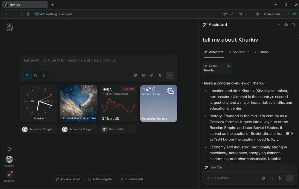Click the Upgrade arrow button
The image size is (299, 189).
coord(9,175)
